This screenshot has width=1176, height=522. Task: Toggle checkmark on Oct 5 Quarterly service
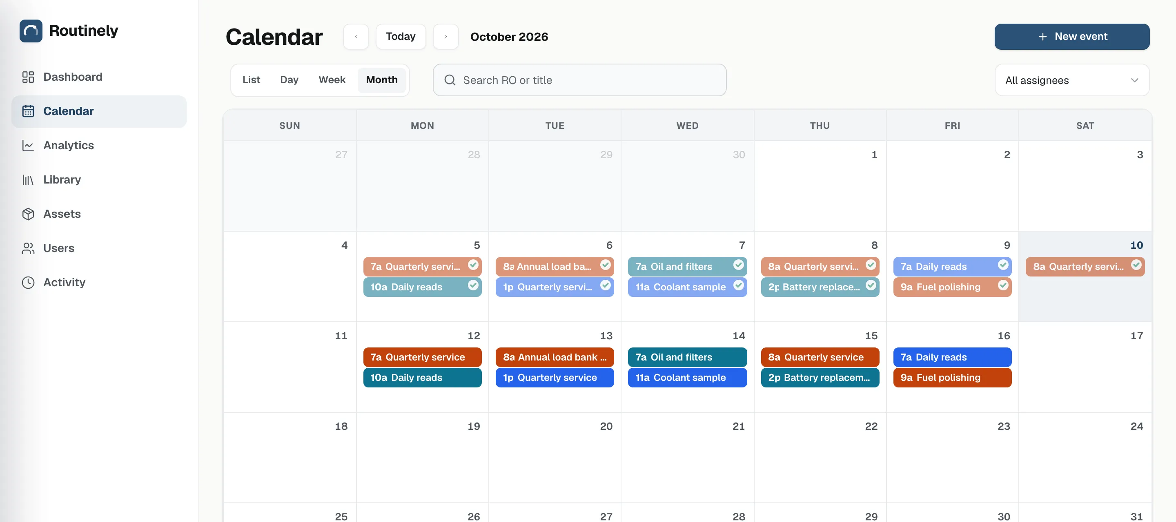[473, 265]
